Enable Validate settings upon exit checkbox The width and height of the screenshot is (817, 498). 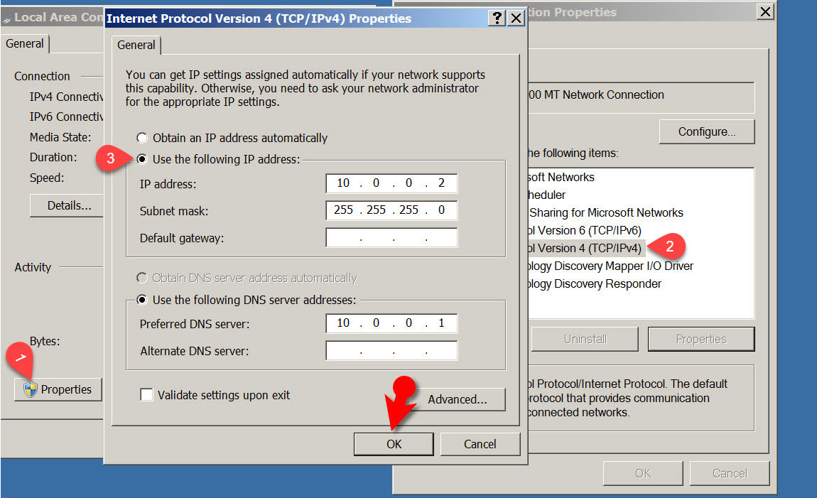click(147, 395)
